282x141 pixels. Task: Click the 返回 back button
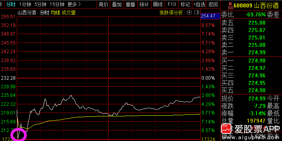213,4
